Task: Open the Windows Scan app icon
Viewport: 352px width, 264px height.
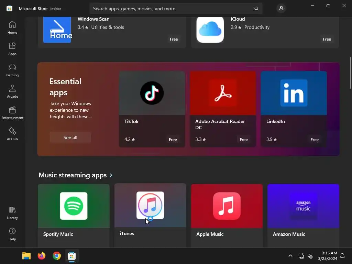Action: [57, 30]
